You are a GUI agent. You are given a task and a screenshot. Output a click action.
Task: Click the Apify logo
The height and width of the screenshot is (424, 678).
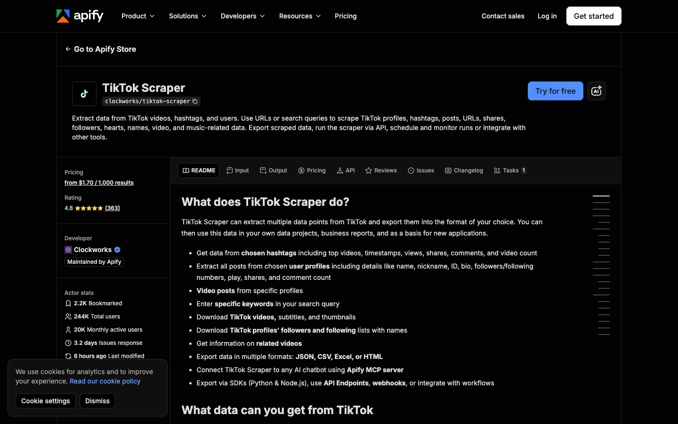[x=80, y=16]
